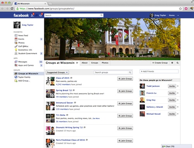Invite Todd Jackson
194x148 pixels.
172,86
